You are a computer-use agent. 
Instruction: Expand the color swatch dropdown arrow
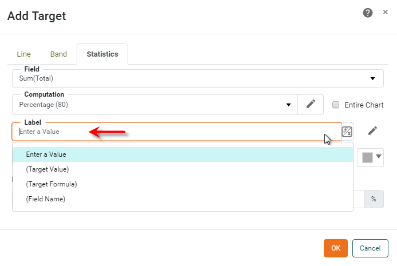coord(379,157)
